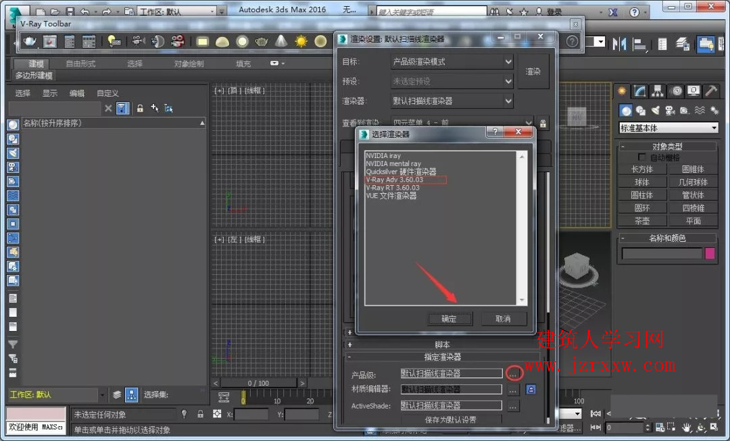Create a V-Ray dome light

[222, 42]
